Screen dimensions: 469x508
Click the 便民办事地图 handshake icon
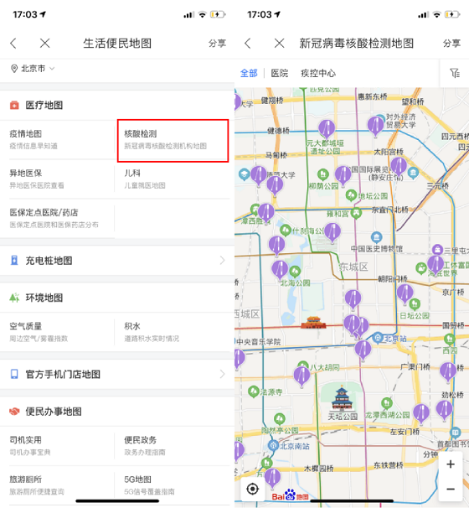point(14,412)
